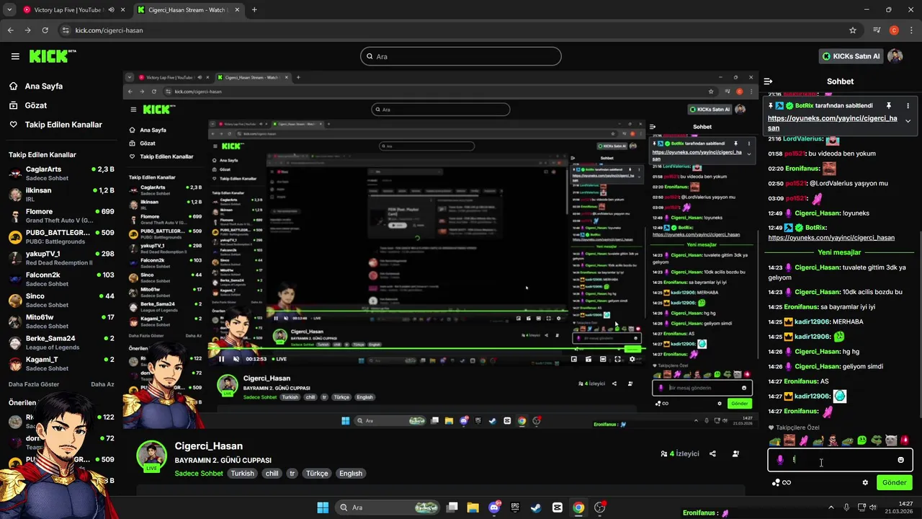This screenshot has width=922, height=519.
Task: Insert the green Kick smiley emote
Action: pos(861,440)
